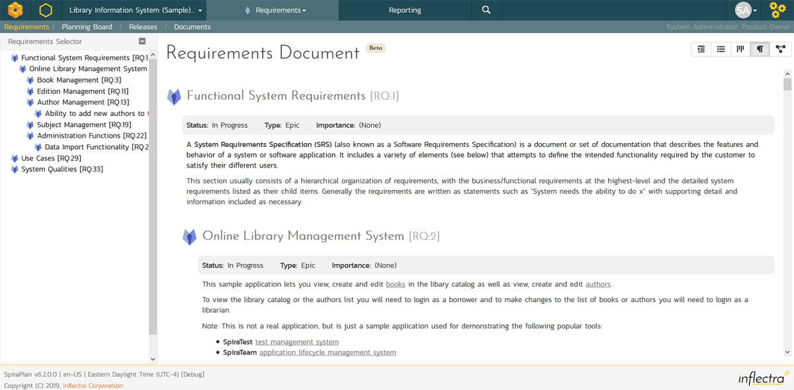Switch to the mind map view

(x=780, y=49)
